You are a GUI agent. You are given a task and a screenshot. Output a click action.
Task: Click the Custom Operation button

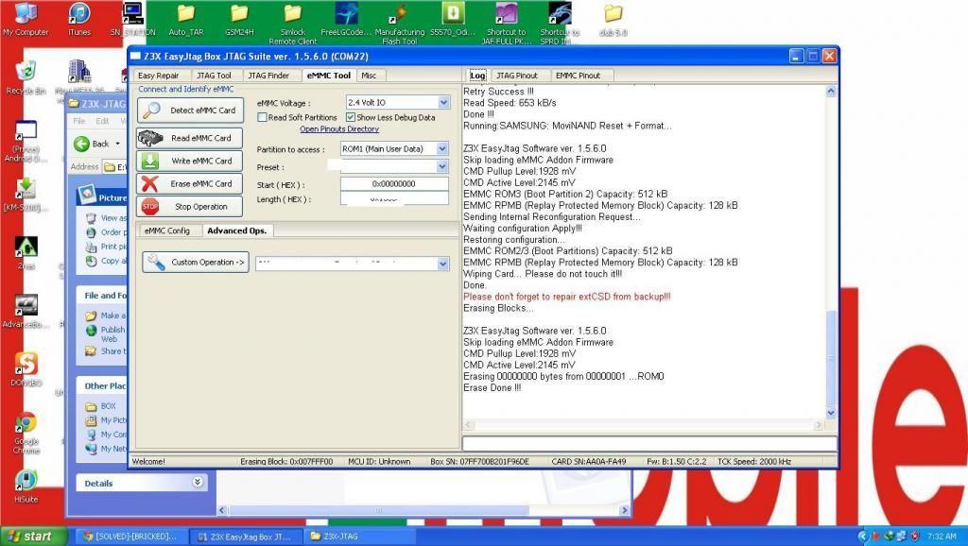click(196, 263)
